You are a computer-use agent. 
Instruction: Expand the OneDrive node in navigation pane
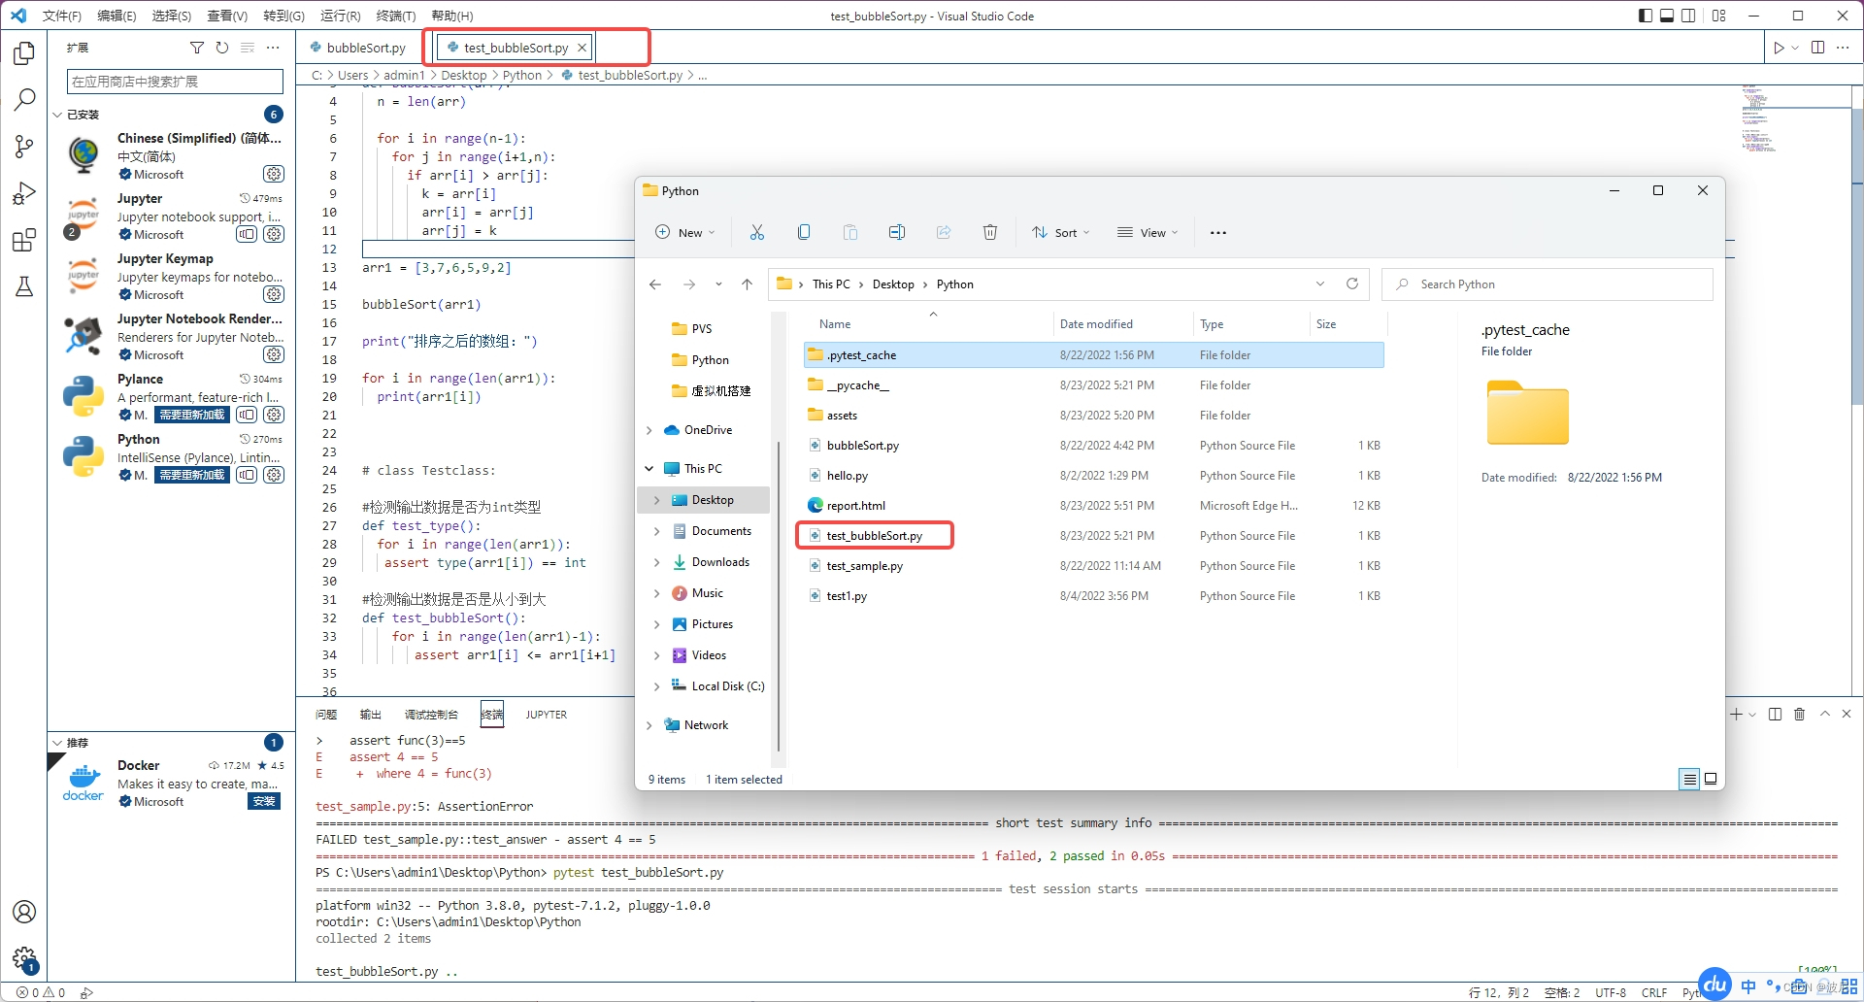pos(649,430)
